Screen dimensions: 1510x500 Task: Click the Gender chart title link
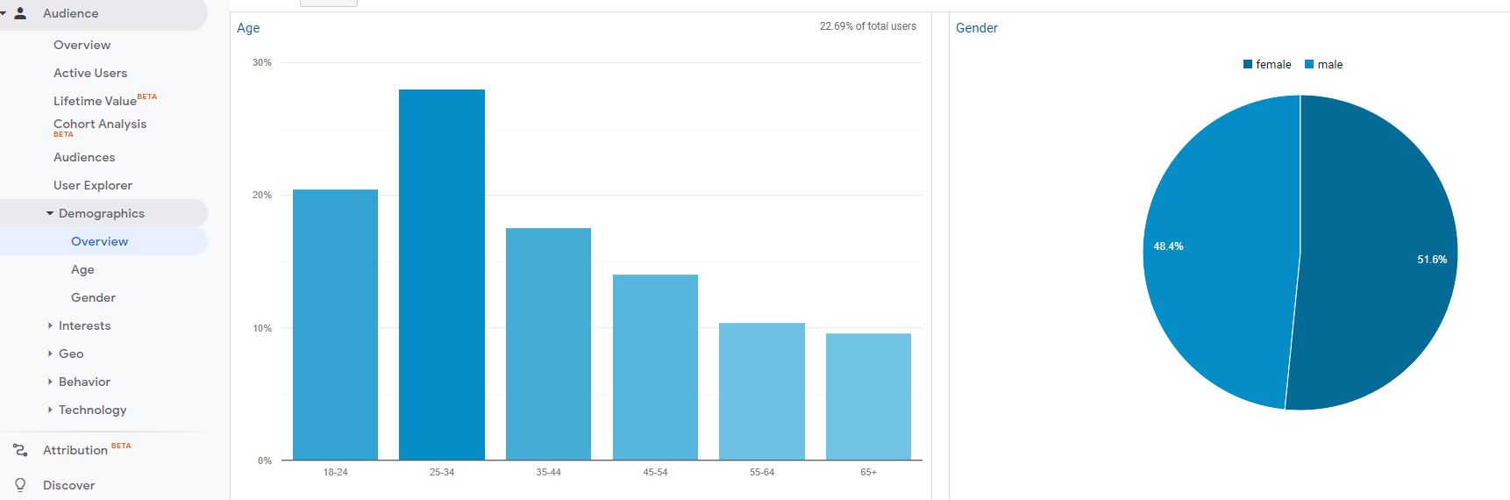click(x=977, y=28)
